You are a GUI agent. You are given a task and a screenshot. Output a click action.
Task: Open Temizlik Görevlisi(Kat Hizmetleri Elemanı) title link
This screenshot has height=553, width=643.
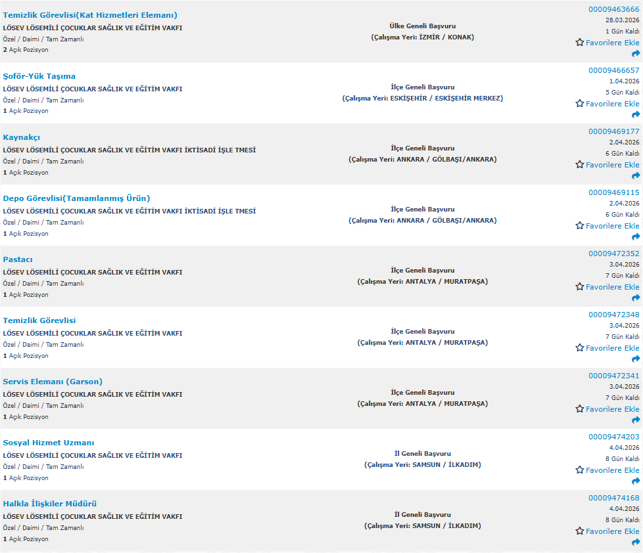[90, 15]
